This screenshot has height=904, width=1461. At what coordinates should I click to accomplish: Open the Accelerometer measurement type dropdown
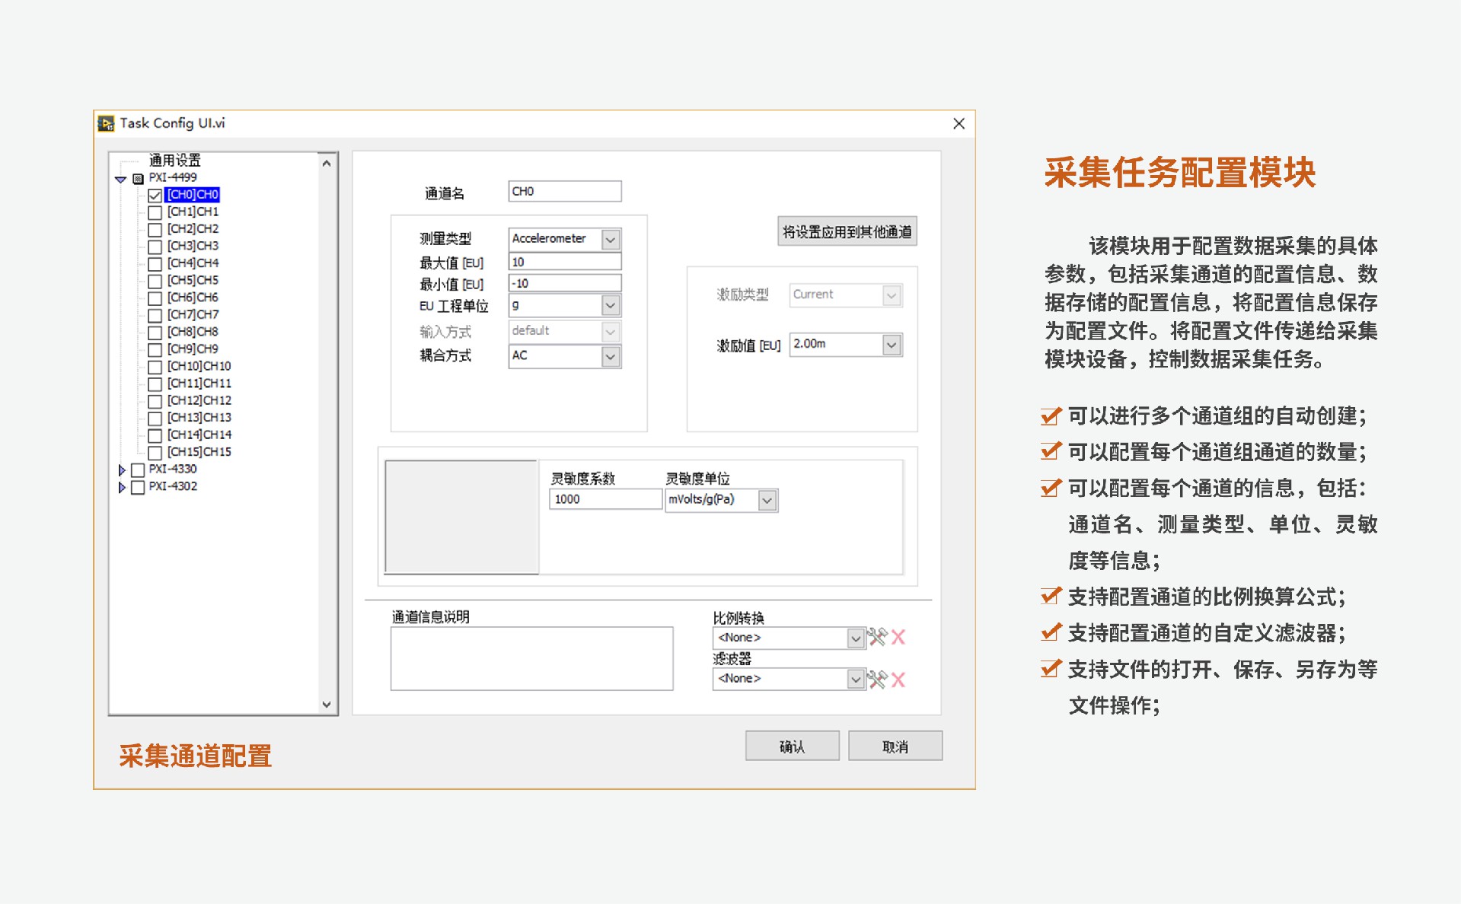pos(611,239)
